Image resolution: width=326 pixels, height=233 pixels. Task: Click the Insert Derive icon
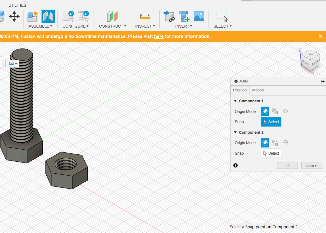click(x=169, y=16)
